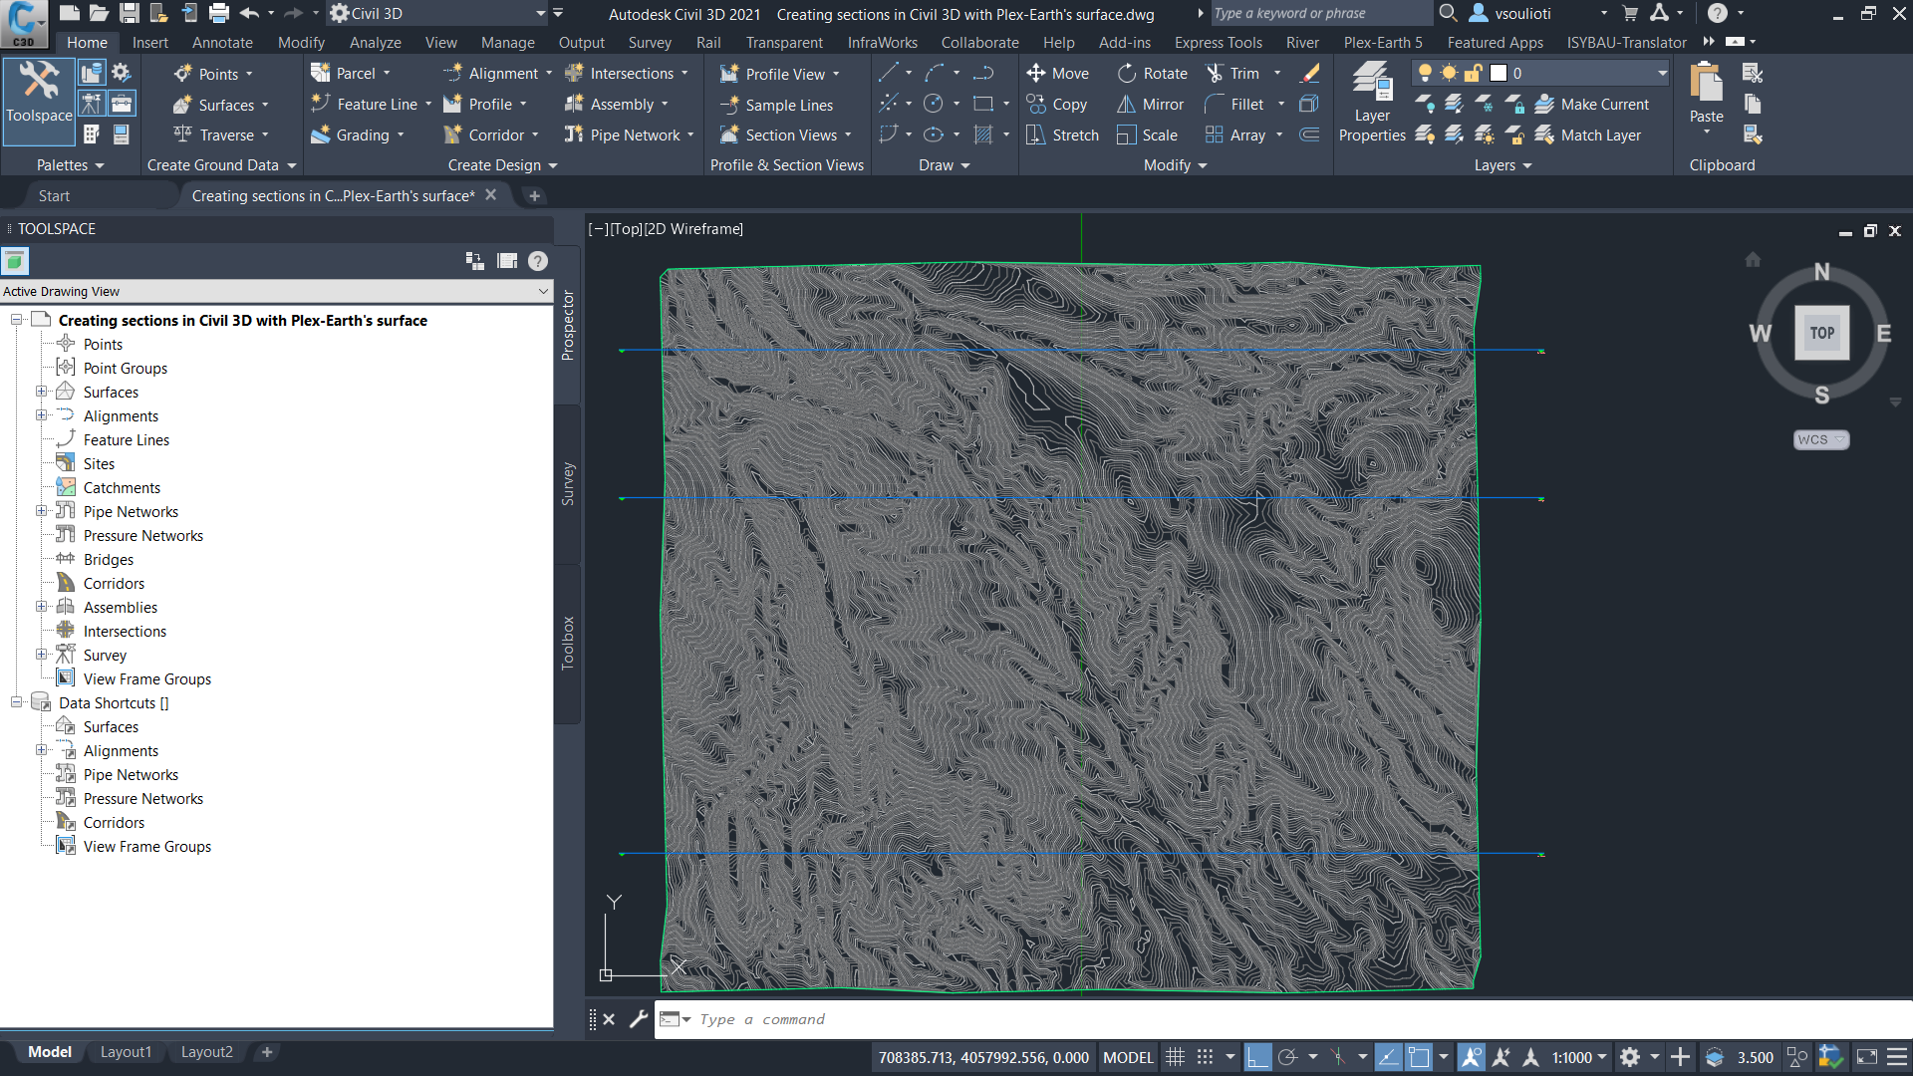Image resolution: width=1913 pixels, height=1076 pixels.
Task: Switch to the Analyze ribbon tab
Action: [x=376, y=42]
